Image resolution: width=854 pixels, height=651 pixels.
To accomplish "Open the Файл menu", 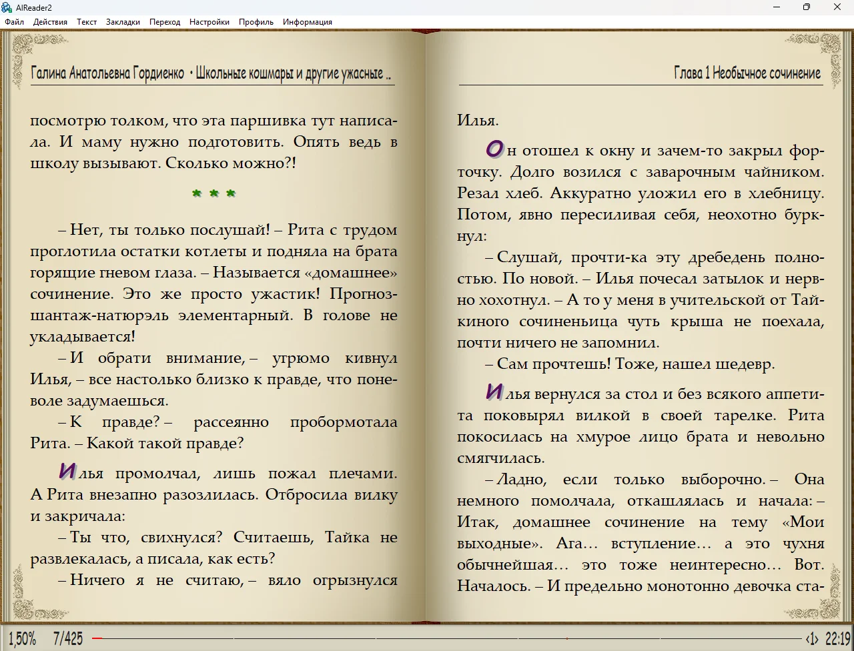I will click(14, 22).
